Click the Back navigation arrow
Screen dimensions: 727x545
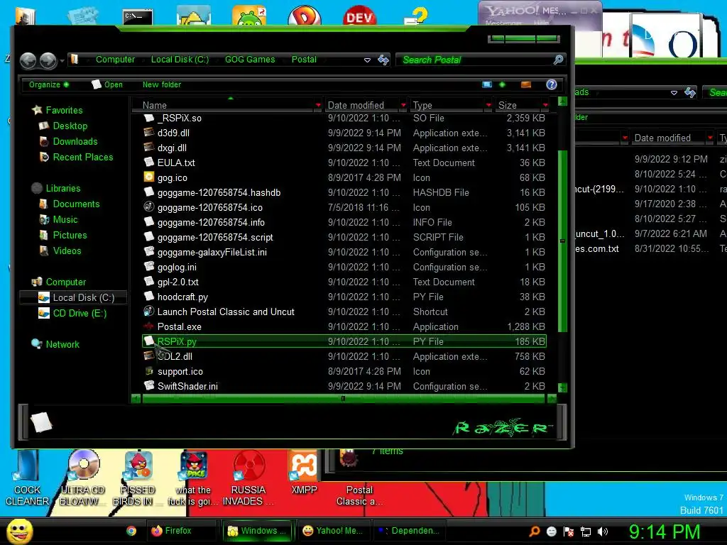pos(28,60)
